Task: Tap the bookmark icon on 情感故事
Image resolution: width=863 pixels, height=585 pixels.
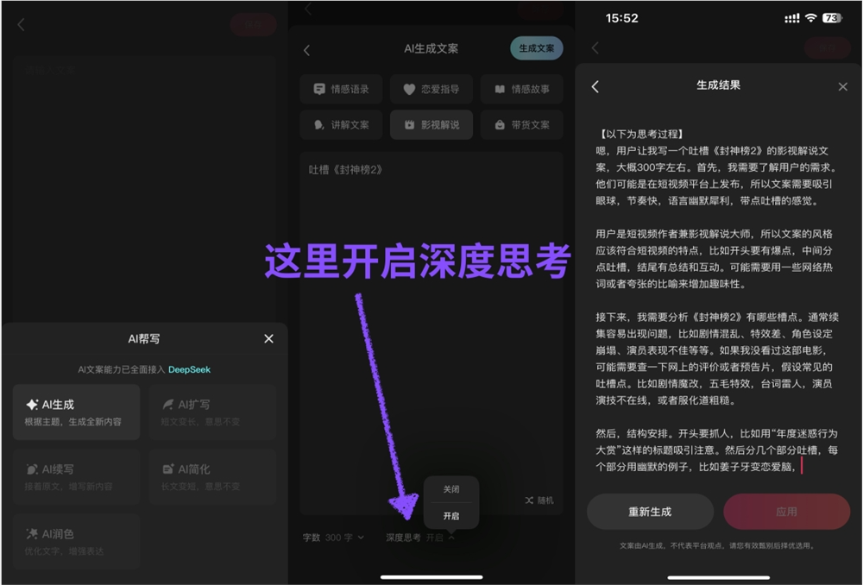Action: point(498,89)
